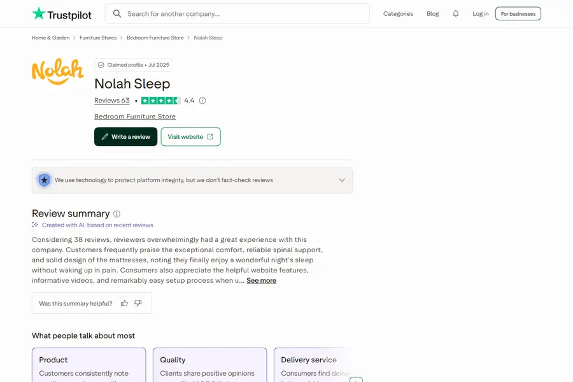This screenshot has height=382, width=573.
Task: Click the green star rating
Action: pyautogui.click(x=161, y=101)
